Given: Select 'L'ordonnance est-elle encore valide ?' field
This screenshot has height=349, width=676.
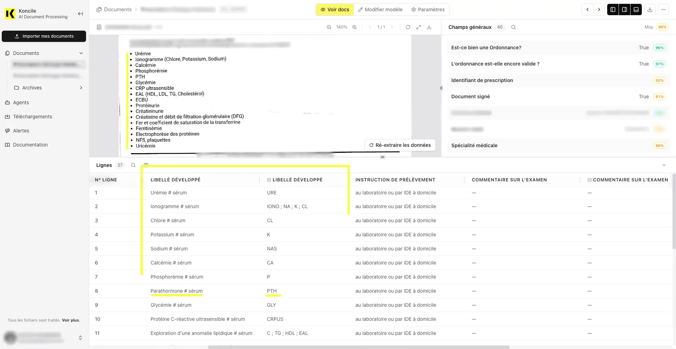Looking at the screenshot, I should [559, 64].
